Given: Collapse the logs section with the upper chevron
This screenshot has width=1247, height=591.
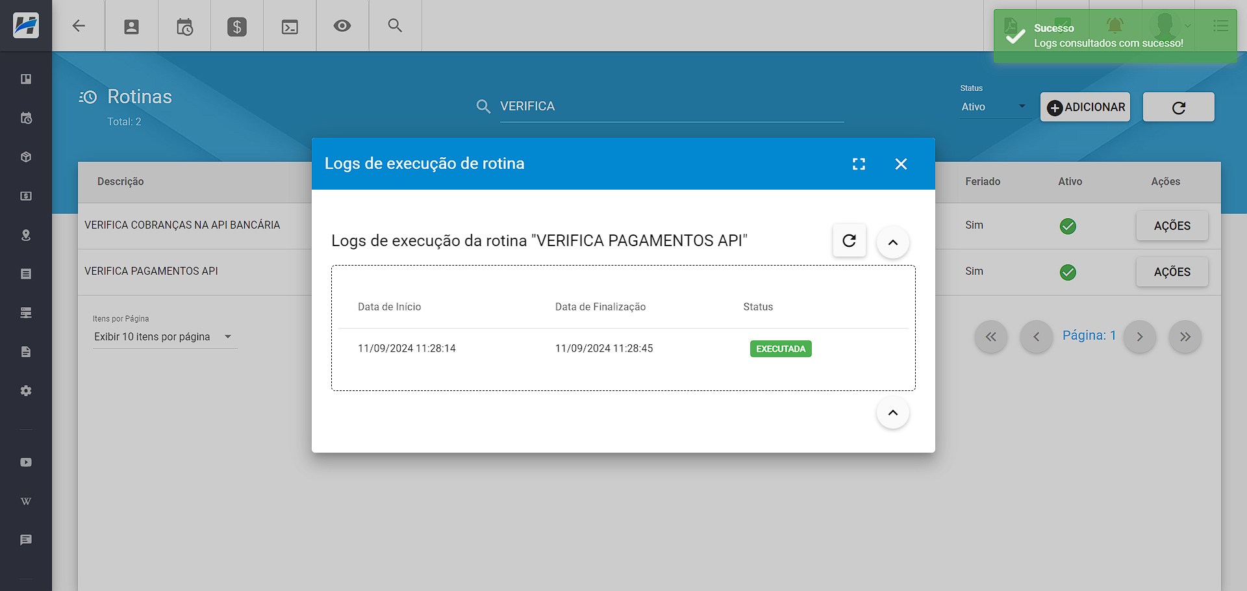Looking at the screenshot, I should pos(893,242).
